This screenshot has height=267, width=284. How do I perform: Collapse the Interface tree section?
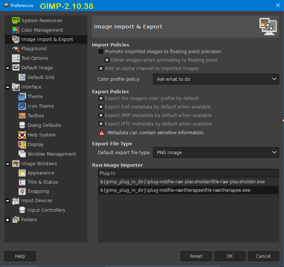[x=8, y=87]
